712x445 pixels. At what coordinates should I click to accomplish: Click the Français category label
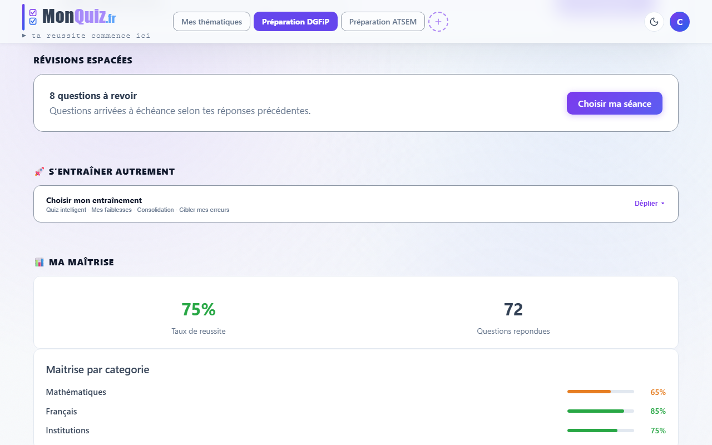[x=62, y=412]
